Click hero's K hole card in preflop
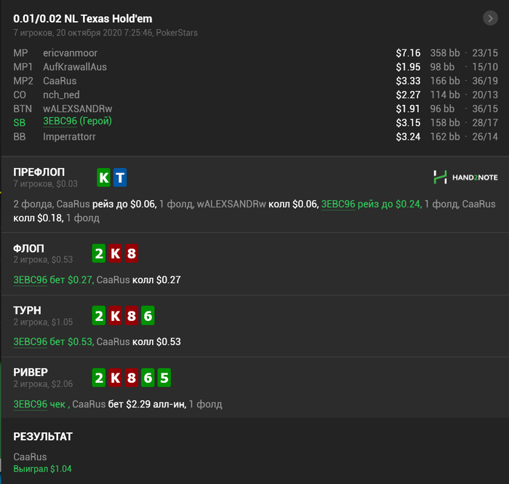The width and height of the screenshot is (509, 484). click(x=103, y=178)
